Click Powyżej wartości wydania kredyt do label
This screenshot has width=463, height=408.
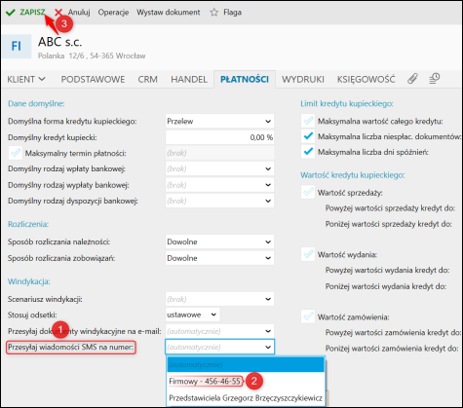click(x=387, y=270)
